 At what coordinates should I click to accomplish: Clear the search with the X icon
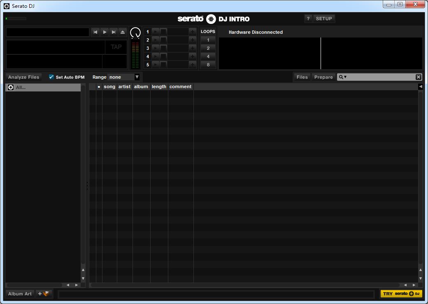tap(419, 77)
